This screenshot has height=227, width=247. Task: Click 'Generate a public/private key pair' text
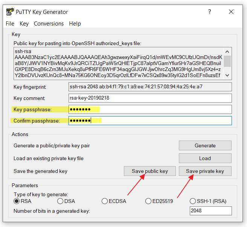coord(52,145)
